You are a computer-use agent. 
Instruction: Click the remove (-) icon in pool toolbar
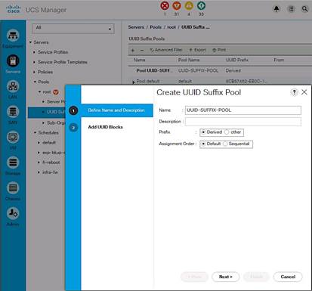pos(142,50)
